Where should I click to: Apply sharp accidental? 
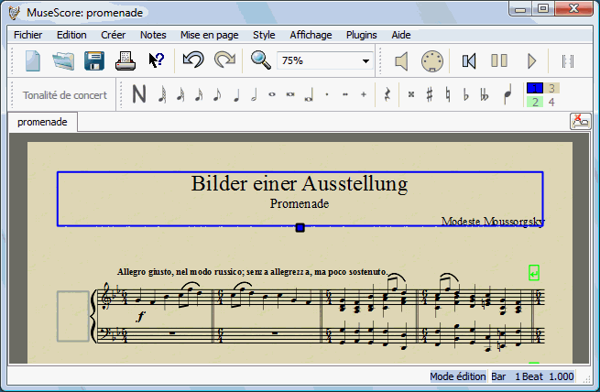click(x=430, y=94)
